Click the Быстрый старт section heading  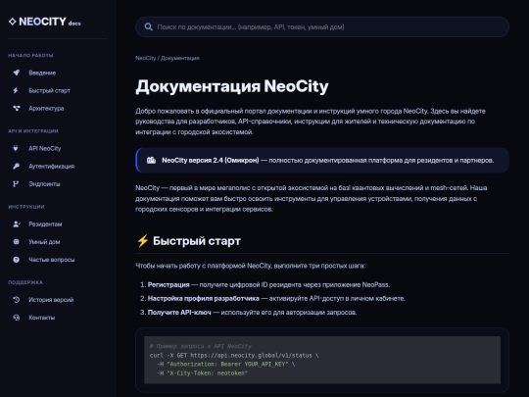tap(197, 241)
